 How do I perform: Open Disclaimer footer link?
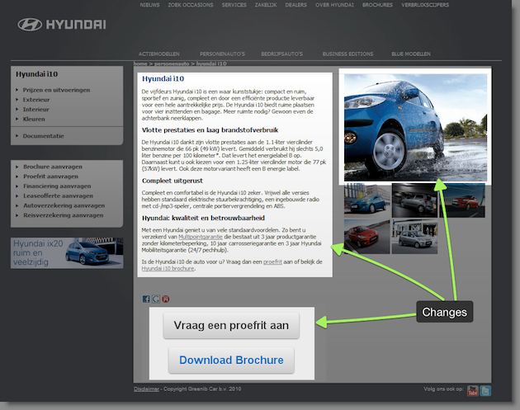[x=147, y=389]
